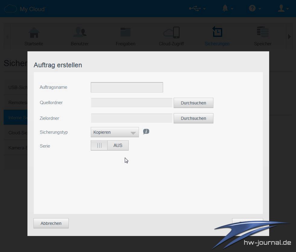
Task: Open the Freigaben folder icon
Action: pyautogui.click(x=125, y=33)
